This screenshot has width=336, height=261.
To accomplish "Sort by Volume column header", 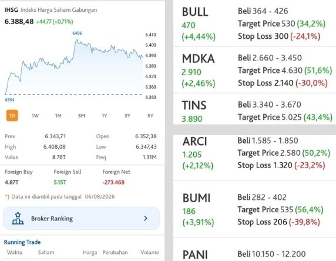I will pos(150,252).
